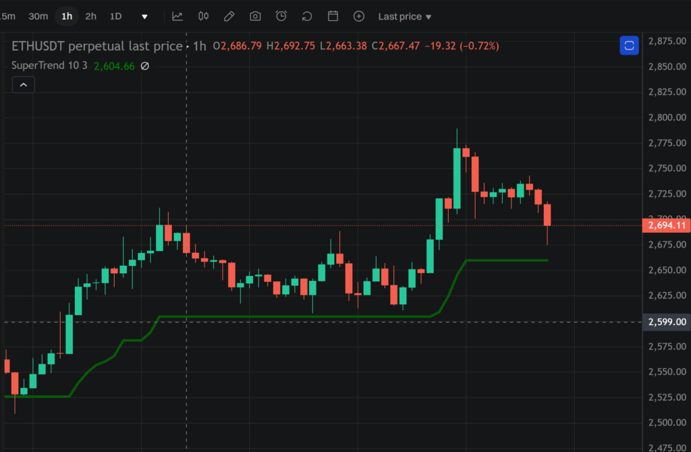
Task: Click the candlestick chart type icon
Action: click(204, 16)
